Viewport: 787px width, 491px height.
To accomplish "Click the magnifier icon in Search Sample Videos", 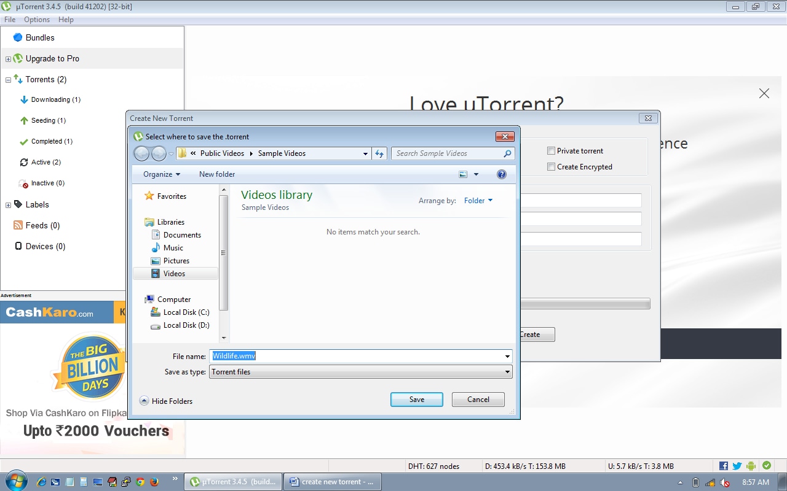I will 507,153.
